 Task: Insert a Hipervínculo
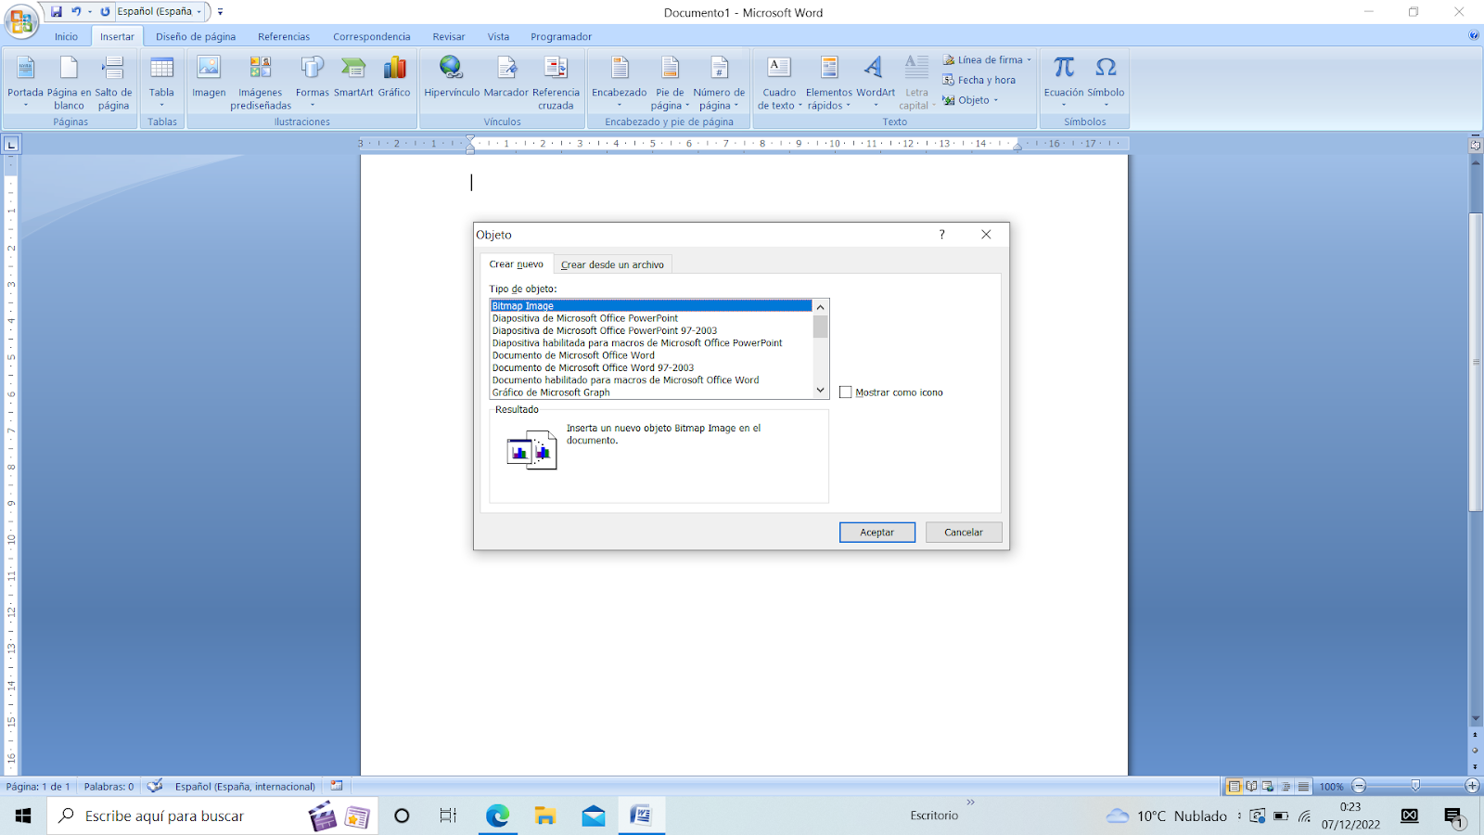point(452,76)
